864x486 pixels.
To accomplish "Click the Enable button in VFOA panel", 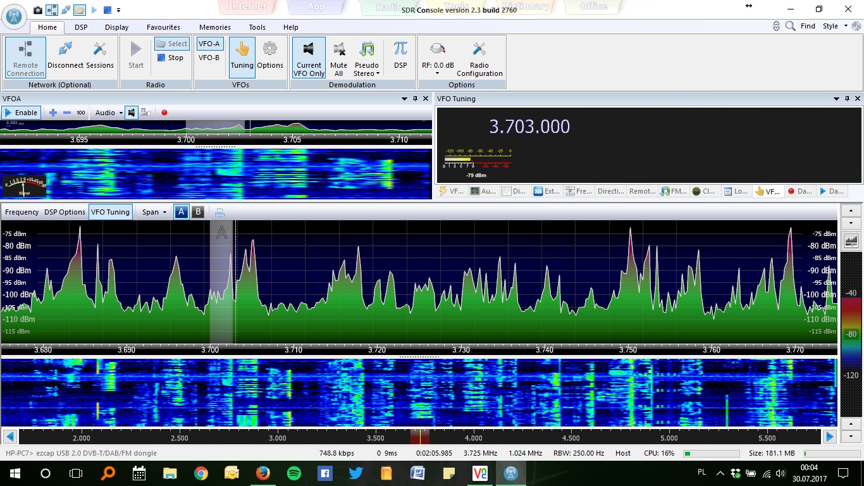I will point(21,113).
